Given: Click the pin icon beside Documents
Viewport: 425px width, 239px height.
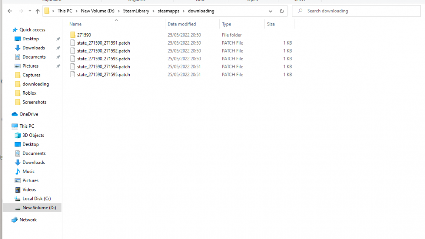Looking at the screenshot, I should pos(58,57).
